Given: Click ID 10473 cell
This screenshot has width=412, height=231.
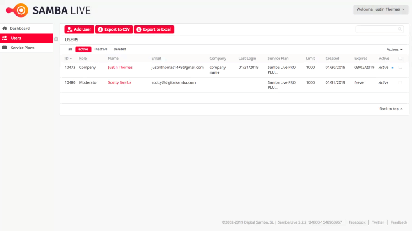Looking at the screenshot, I should coord(70,67).
